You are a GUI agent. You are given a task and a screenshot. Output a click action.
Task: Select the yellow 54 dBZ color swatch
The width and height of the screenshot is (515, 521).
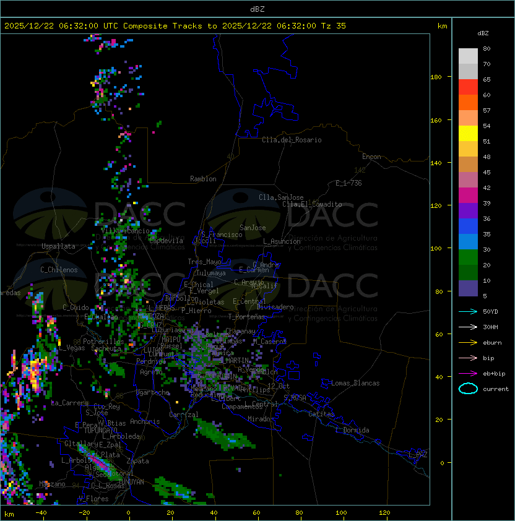tap(468, 133)
